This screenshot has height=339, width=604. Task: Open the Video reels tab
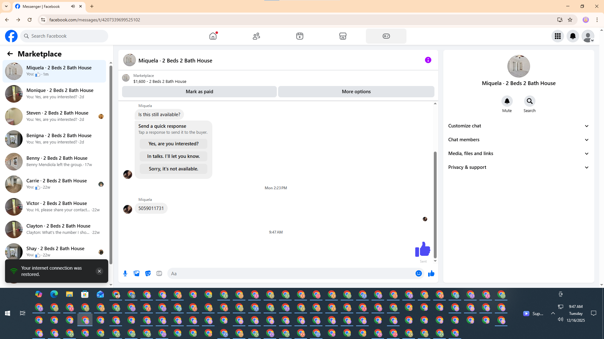(300, 36)
